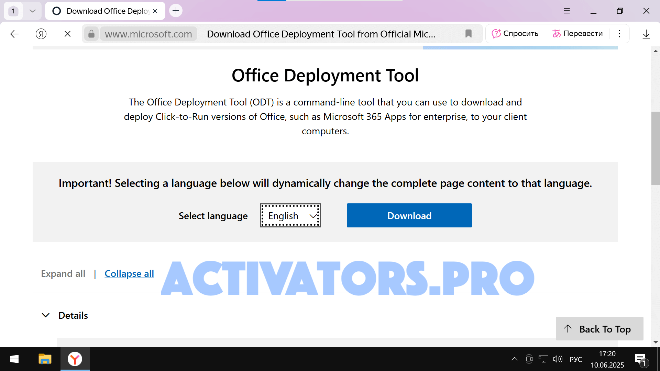Click the lock site-security icon
Image resolution: width=660 pixels, height=371 pixels.
coord(91,34)
